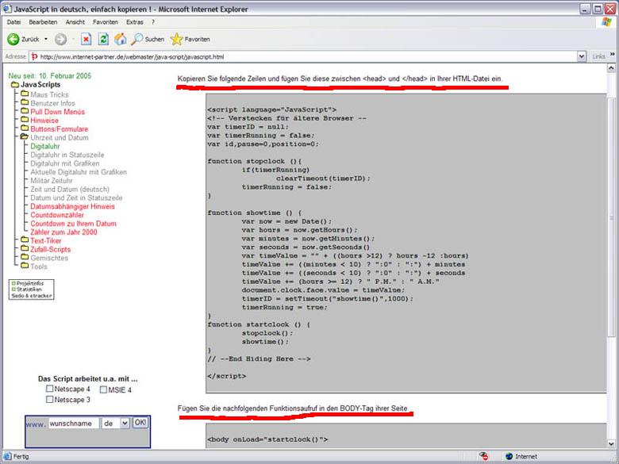
Task: Tick the Netscape 3 checkbox
Action: [x=49, y=399]
